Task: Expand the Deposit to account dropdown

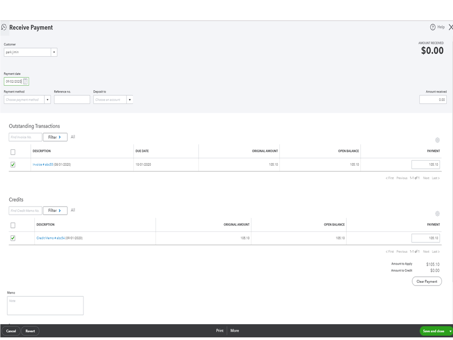Action: click(x=130, y=100)
